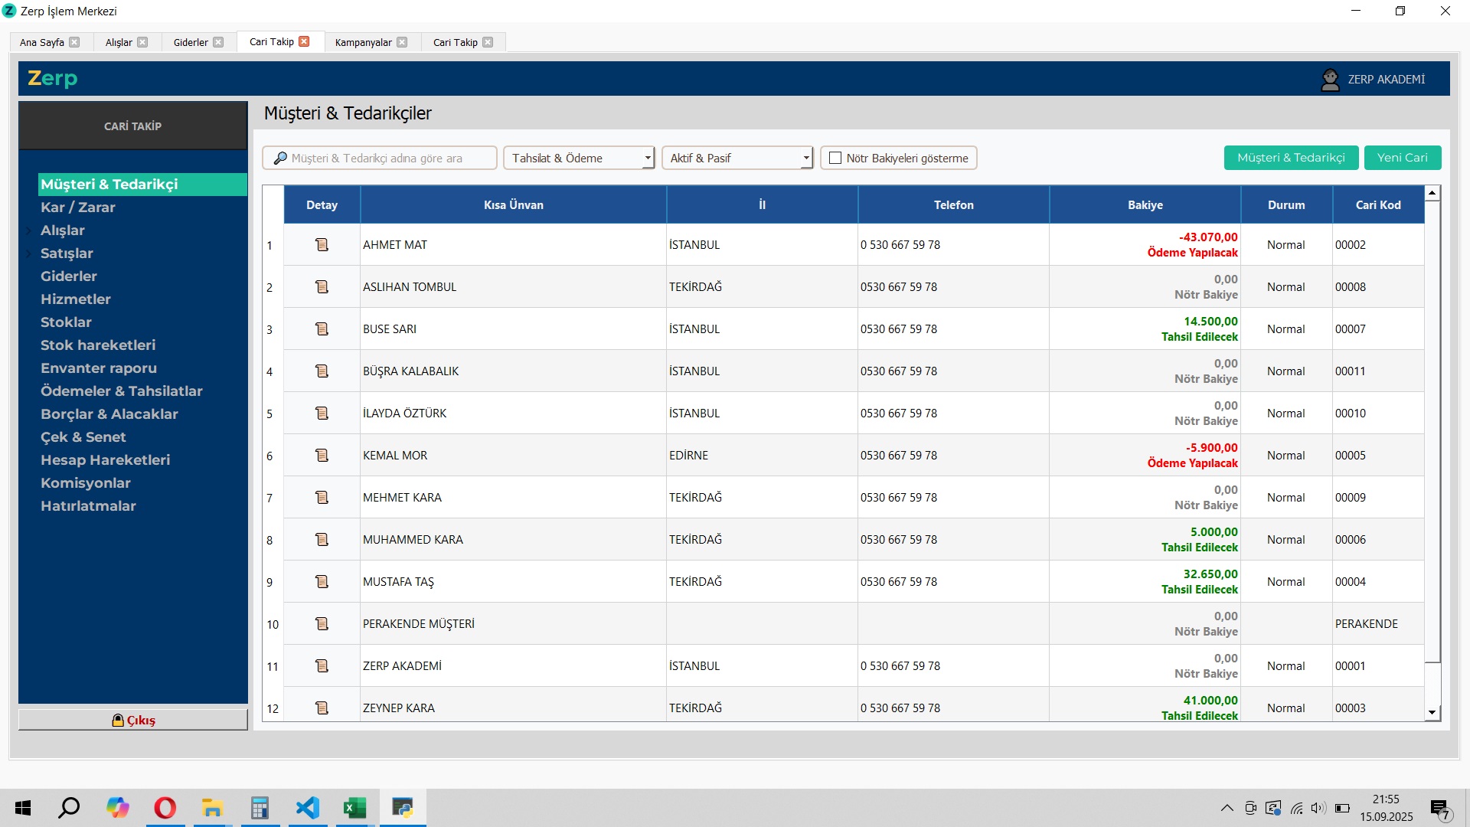Open detail icon for AHMET MAT row
The height and width of the screenshot is (827, 1470).
322,245
